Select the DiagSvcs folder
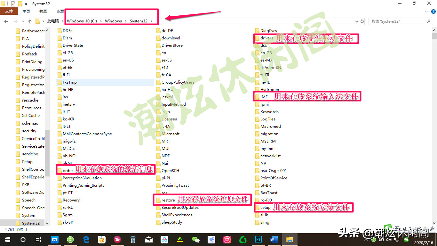Image resolution: width=437 pixels, height=246 pixels. [269, 31]
